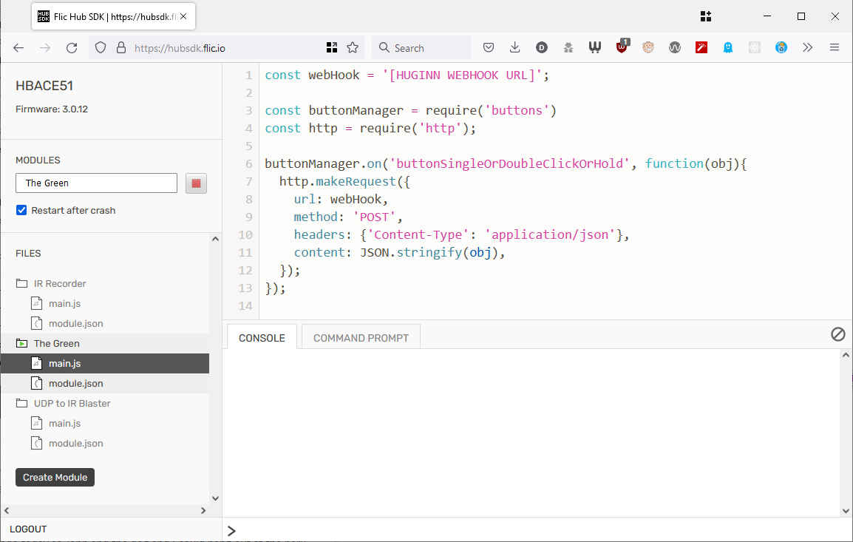Save page to Pocket icon
The width and height of the screenshot is (853, 542).
tap(489, 48)
